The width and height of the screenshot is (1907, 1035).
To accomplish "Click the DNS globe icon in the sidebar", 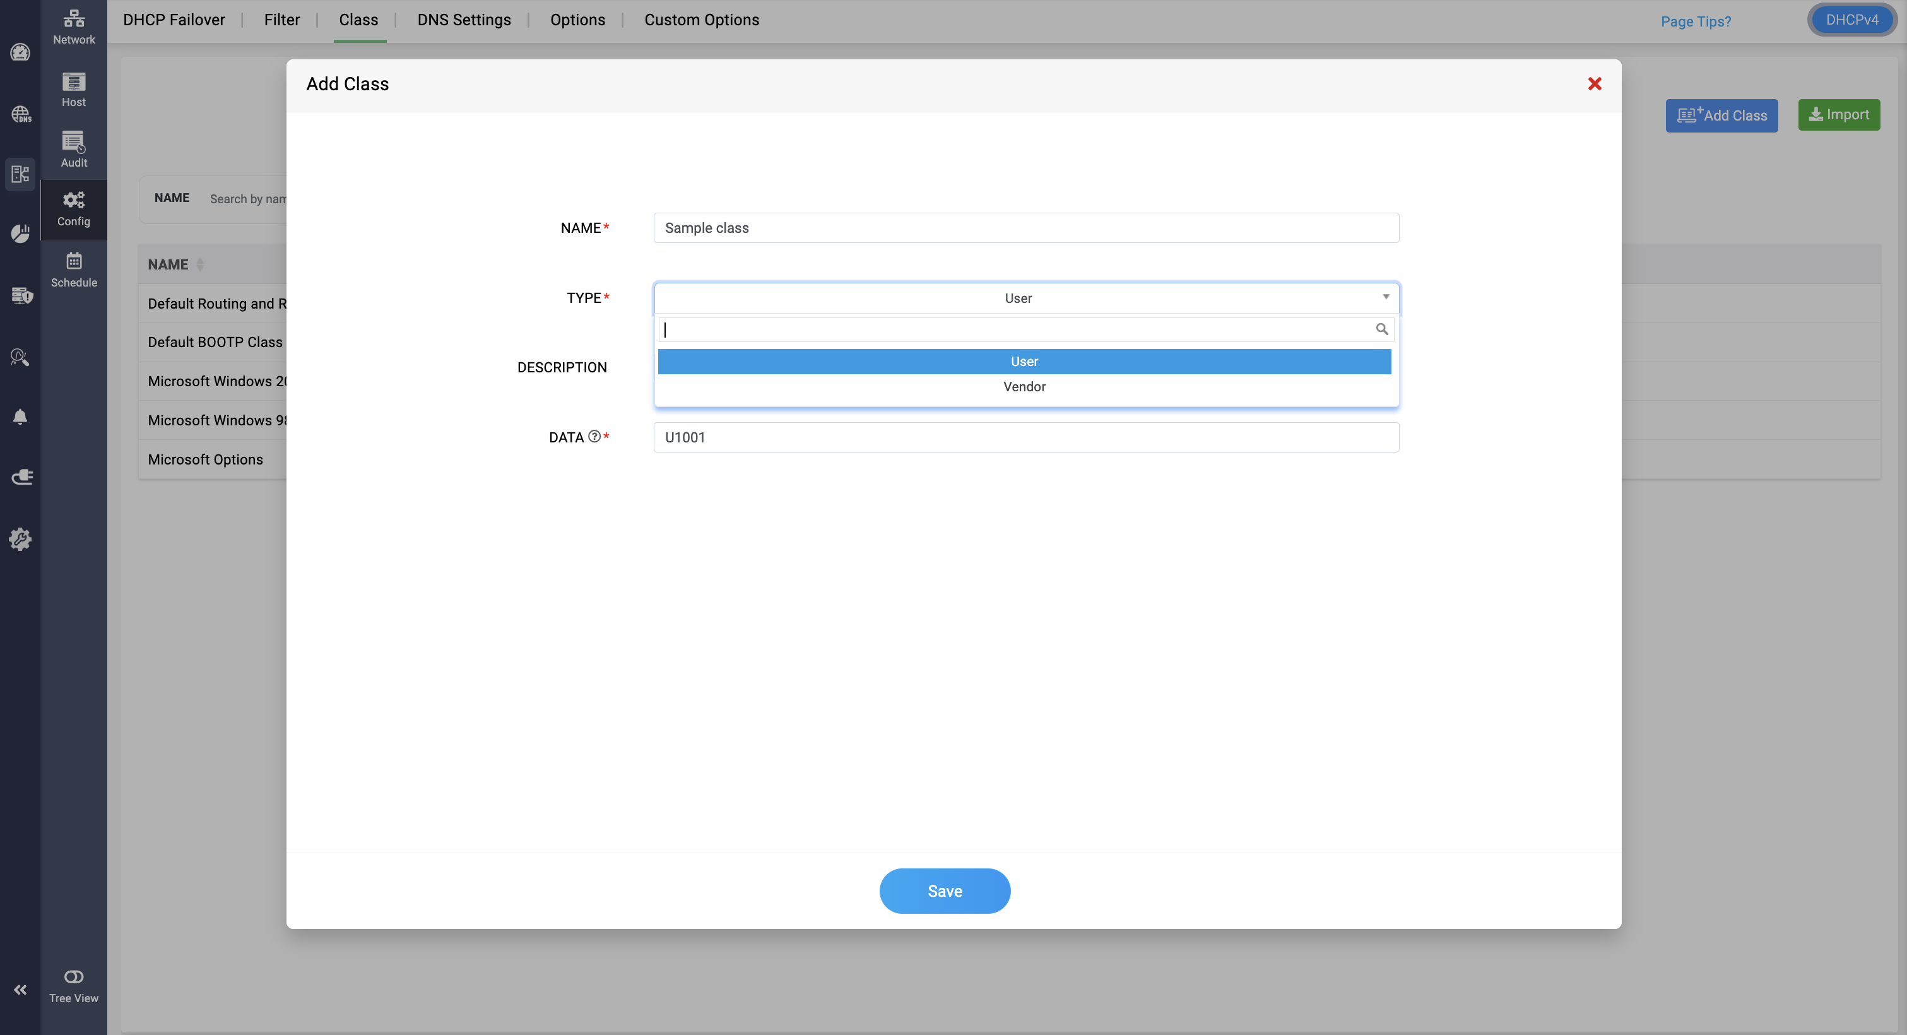I will tap(20, 114).
